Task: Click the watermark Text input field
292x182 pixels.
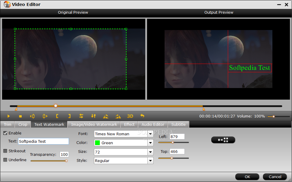Action: point(43,141)
